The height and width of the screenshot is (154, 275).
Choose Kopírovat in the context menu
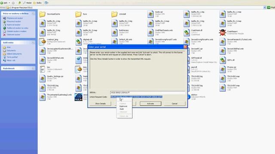coord(123,106)
